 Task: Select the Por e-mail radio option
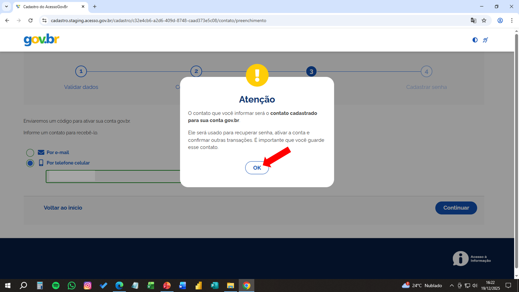tap(30, 153)
